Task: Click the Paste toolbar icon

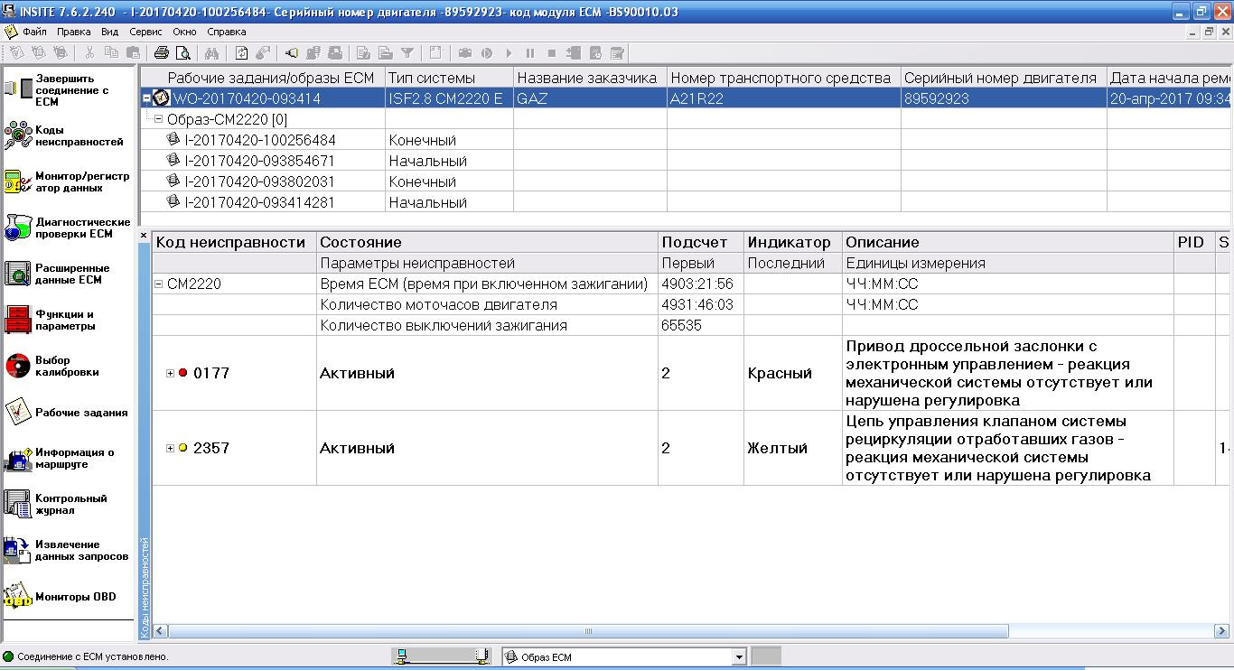Action: [x=133, y=52]
